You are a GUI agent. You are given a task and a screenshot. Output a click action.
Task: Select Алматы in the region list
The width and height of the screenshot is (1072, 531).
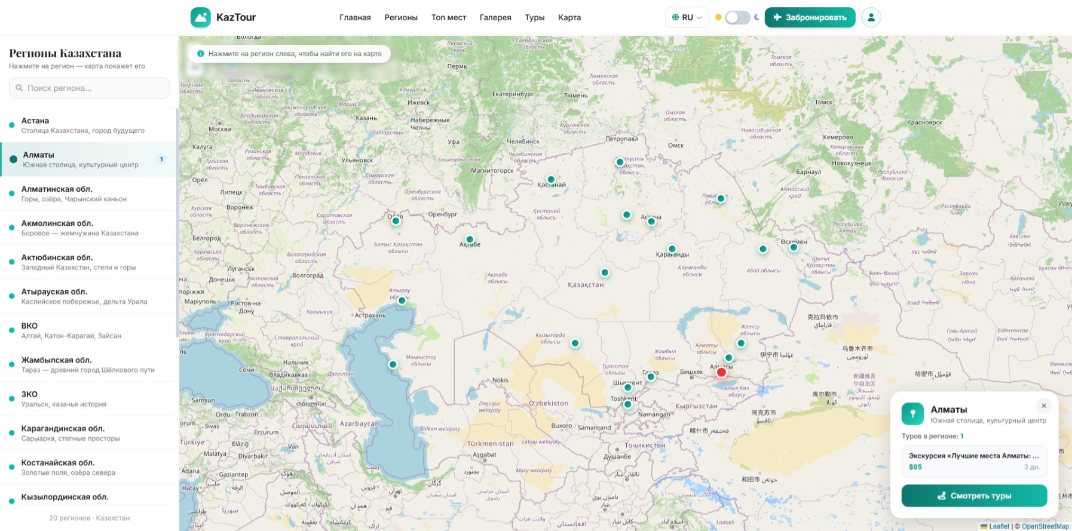pos(88,159)
